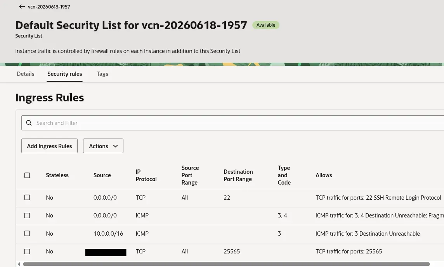Click the IP Protocol column header

146,175
